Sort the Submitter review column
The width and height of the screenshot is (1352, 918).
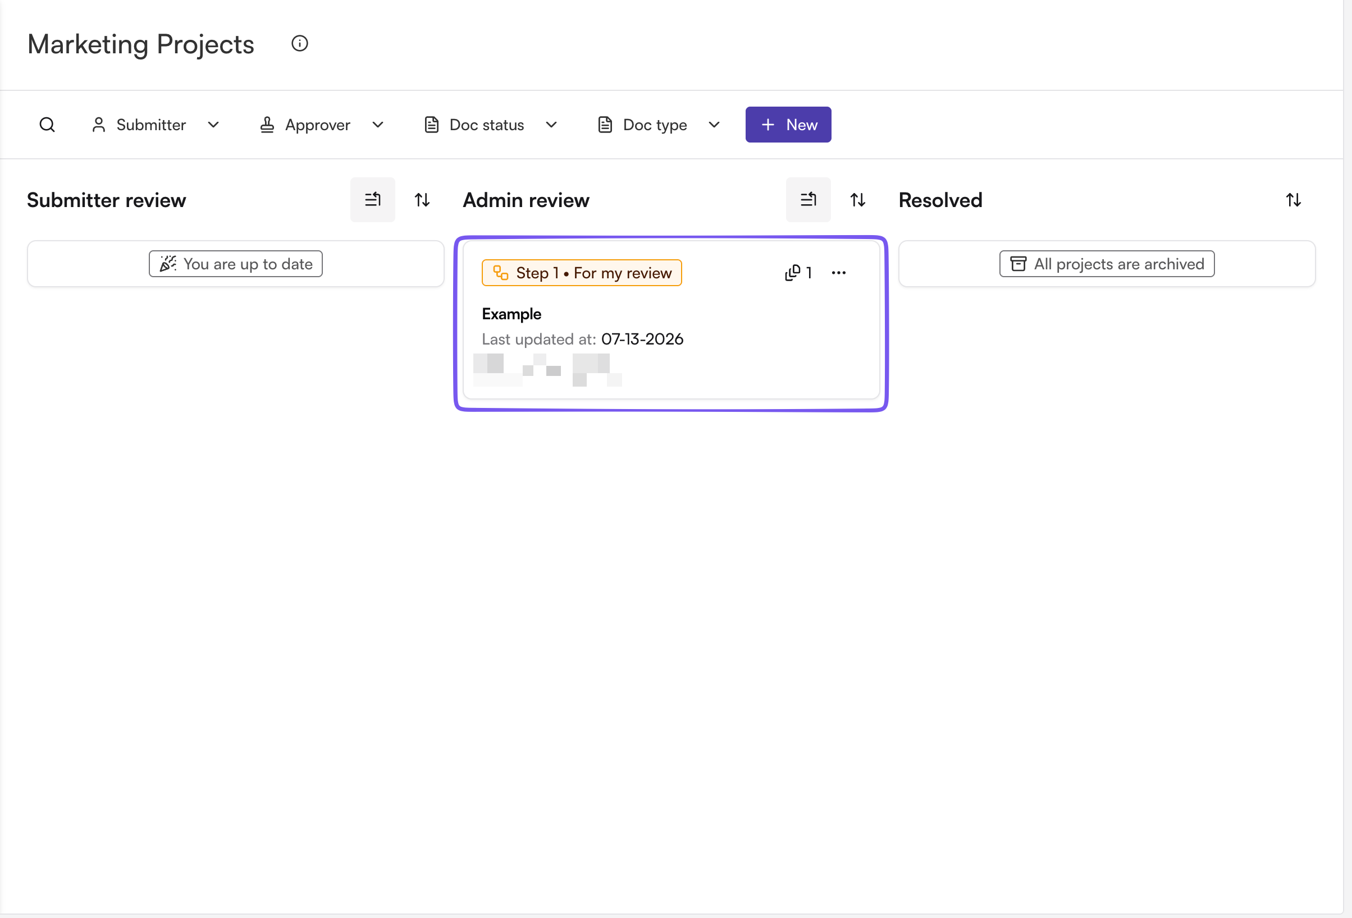[422, 200]
